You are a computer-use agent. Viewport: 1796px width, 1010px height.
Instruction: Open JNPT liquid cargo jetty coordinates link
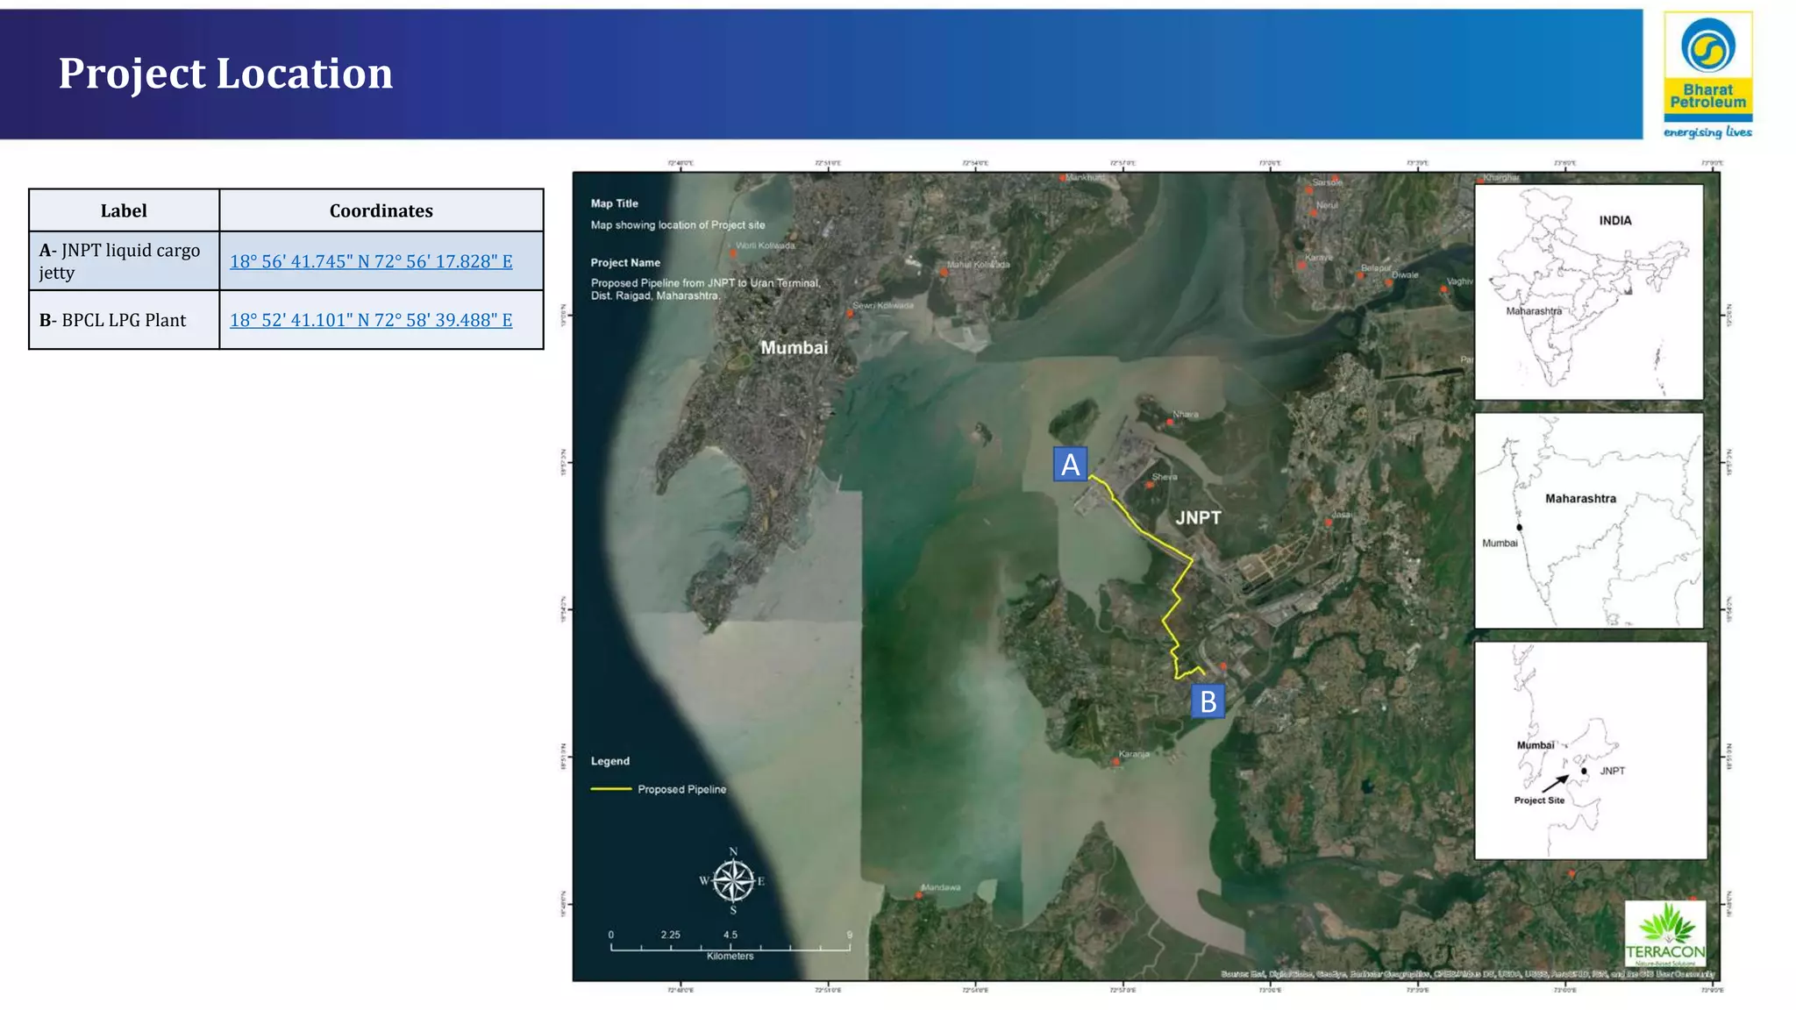(371, 261)
